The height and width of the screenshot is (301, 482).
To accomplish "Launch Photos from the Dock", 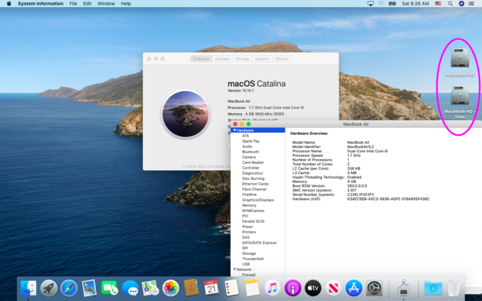I will [171, 288].
